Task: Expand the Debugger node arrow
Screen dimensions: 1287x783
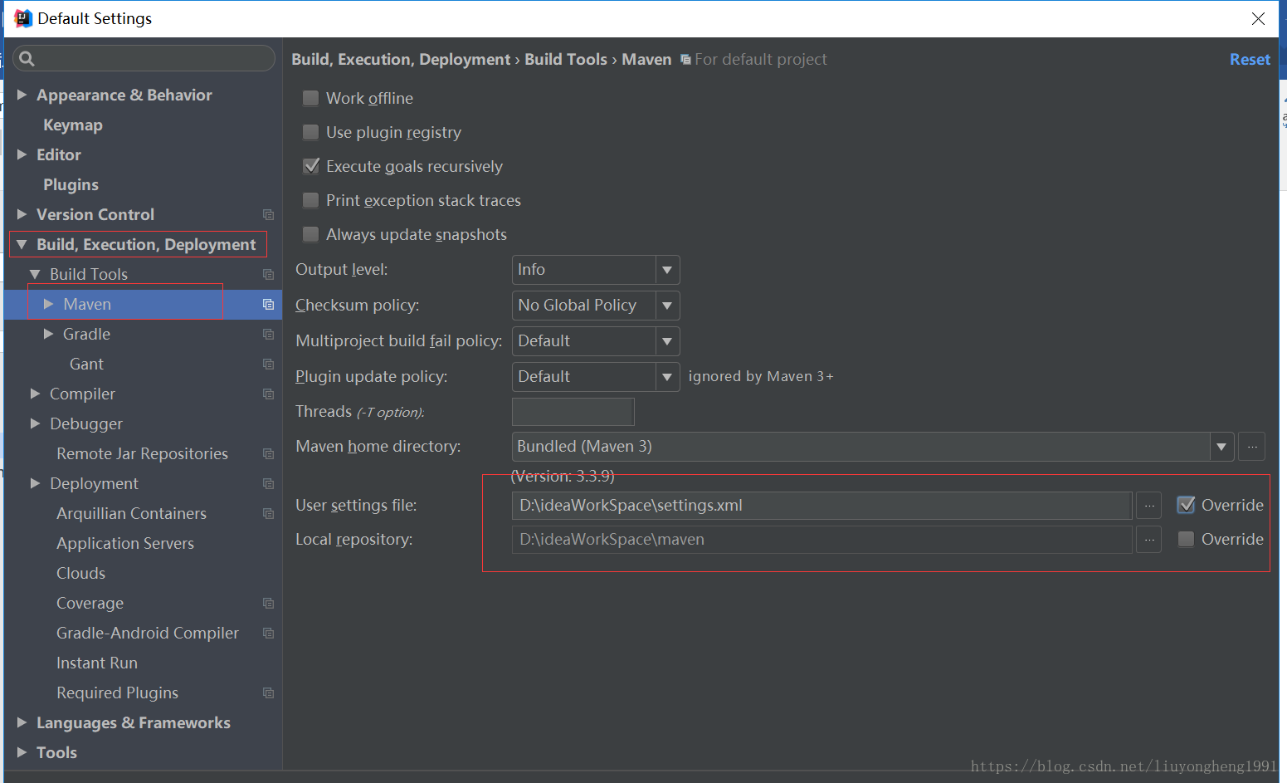Action: click(x=35, y=423)
